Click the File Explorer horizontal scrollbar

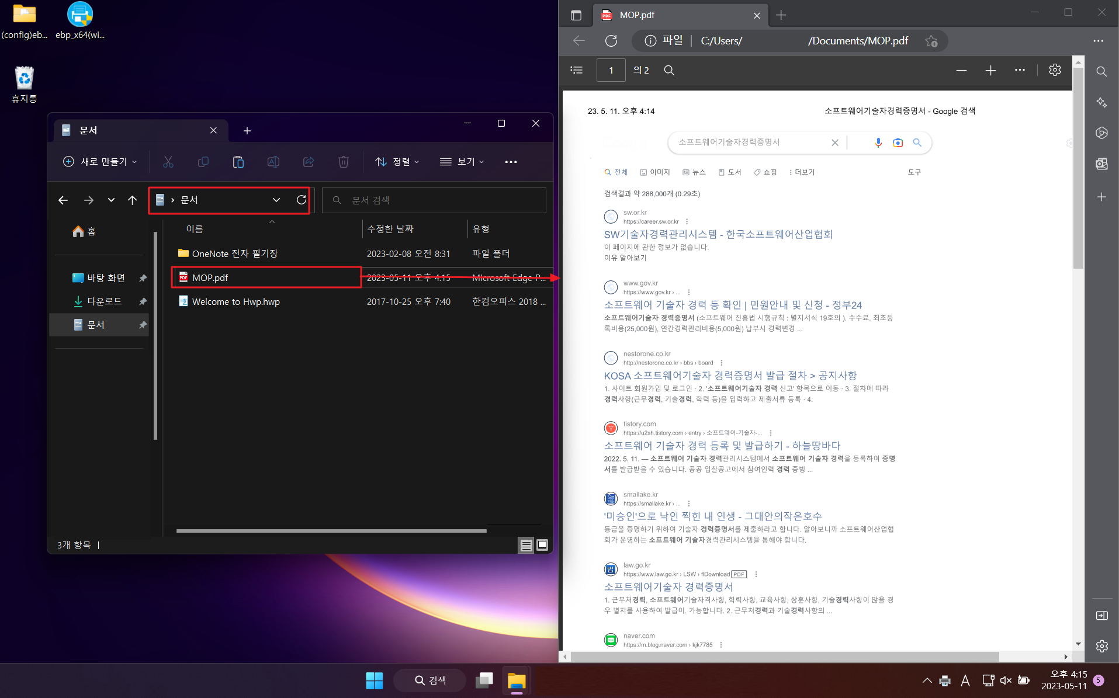pyautogui.click(x=331, y=531)
